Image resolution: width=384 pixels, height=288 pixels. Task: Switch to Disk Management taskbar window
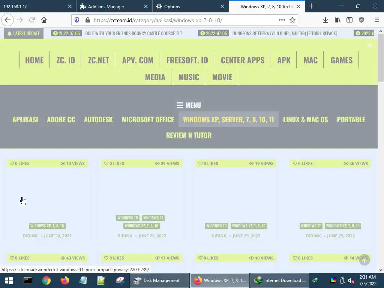pos(159,280)
